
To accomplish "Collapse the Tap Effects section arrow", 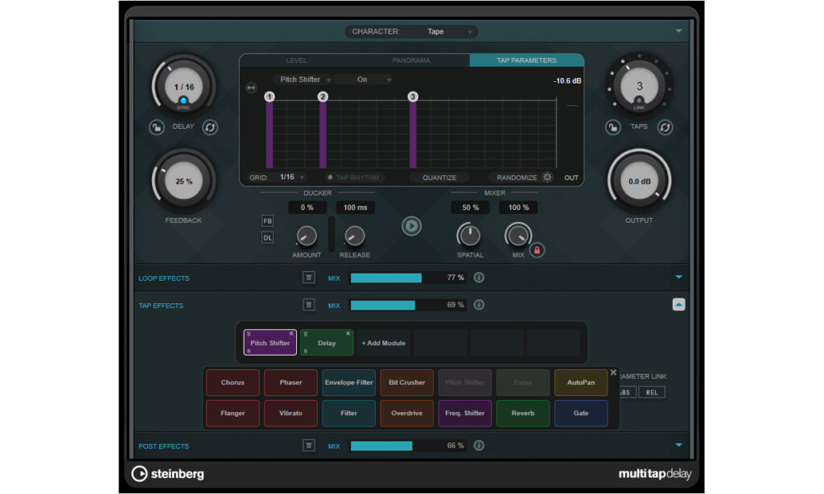I will pos(678,304).
